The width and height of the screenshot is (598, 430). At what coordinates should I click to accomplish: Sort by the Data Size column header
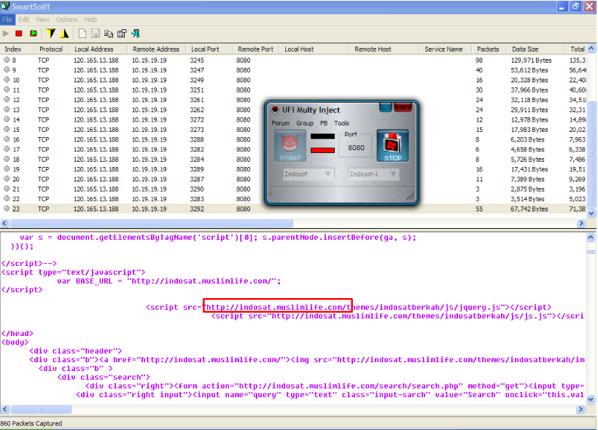536,49
